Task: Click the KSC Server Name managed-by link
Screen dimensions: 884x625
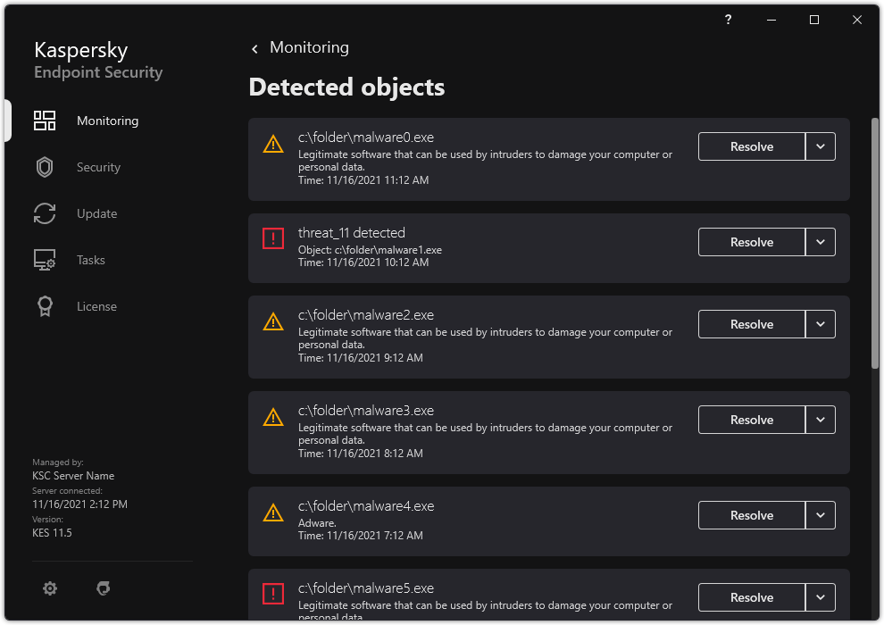Action: click(x=73, y=475)
